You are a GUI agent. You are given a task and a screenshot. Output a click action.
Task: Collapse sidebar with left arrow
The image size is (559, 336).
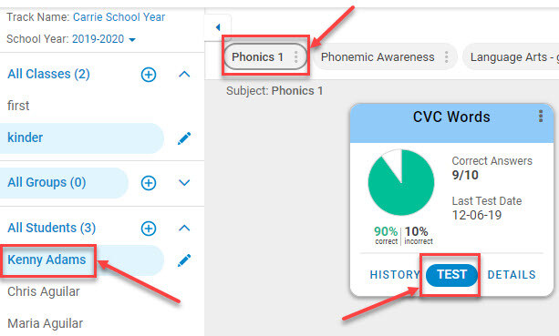[x=218, y=27]
